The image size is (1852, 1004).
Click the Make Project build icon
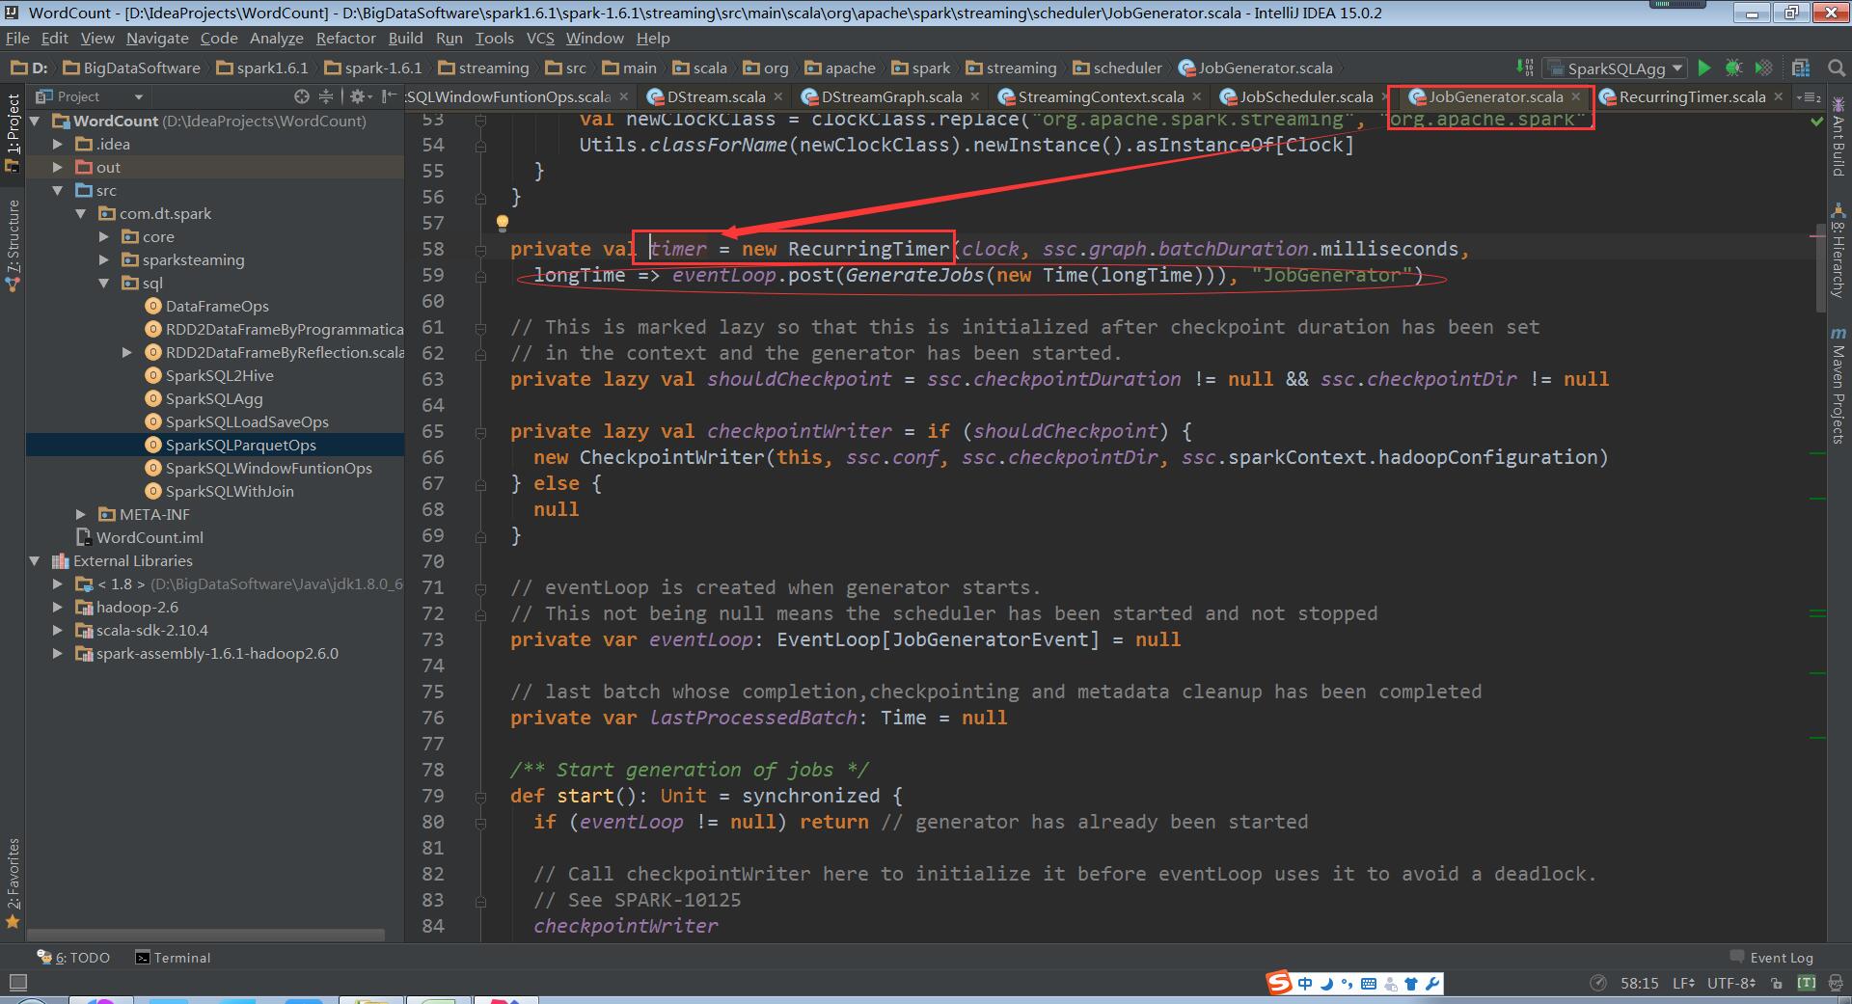(x=1524, y=68)
